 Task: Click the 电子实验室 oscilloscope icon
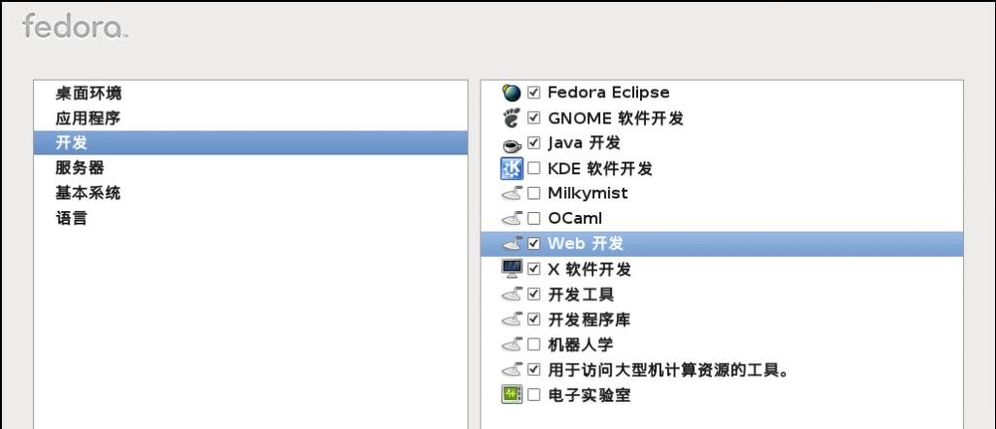(x=512, y=395)
